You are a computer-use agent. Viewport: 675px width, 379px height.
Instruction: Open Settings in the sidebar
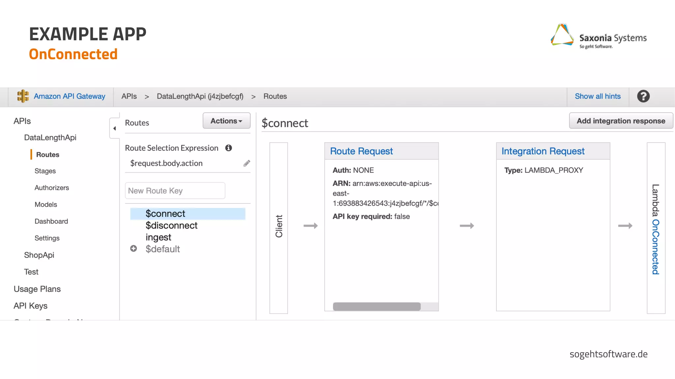47,238
